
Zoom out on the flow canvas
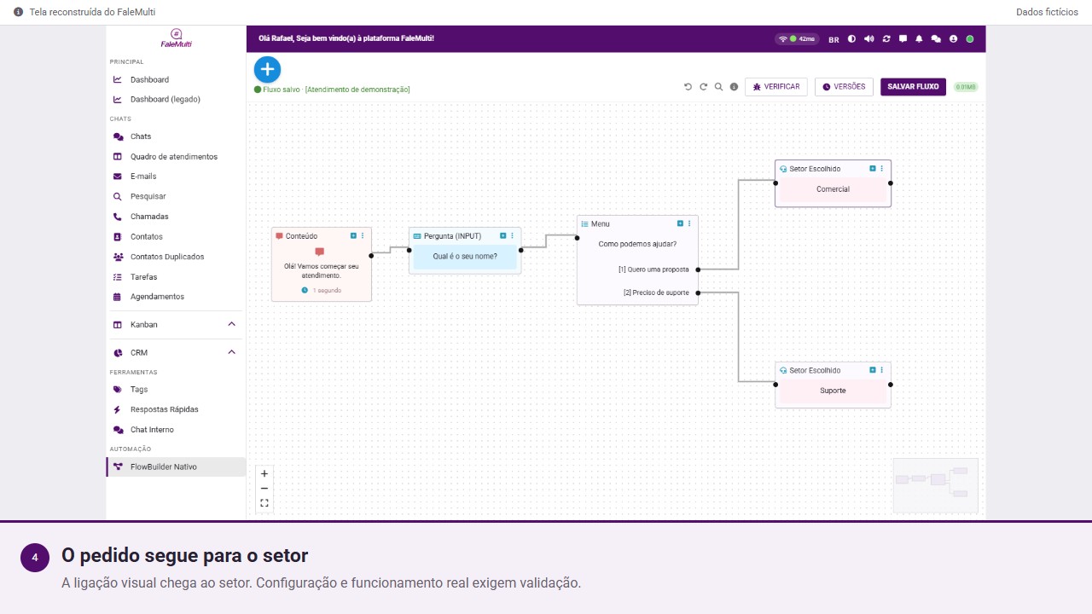pos(264,489)
